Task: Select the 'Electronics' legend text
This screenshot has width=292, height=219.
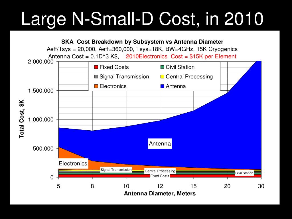Action: click(x=113, y=86)
